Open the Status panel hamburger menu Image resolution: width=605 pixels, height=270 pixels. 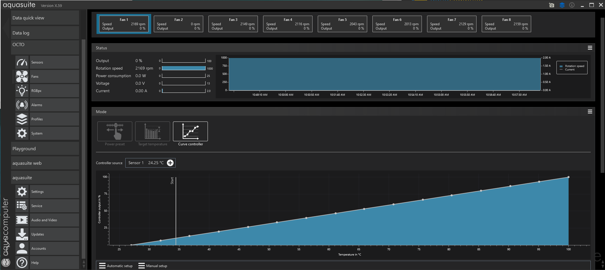590,48
